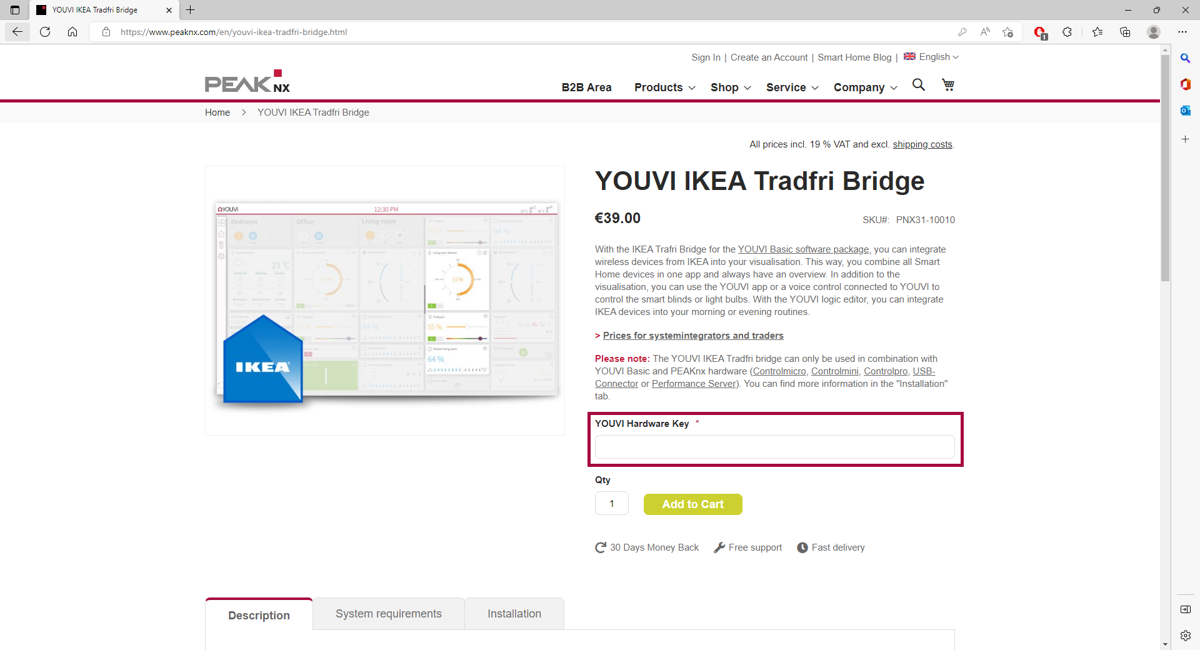Activate Read aloud icon
1200x650 pixels.
985,32
